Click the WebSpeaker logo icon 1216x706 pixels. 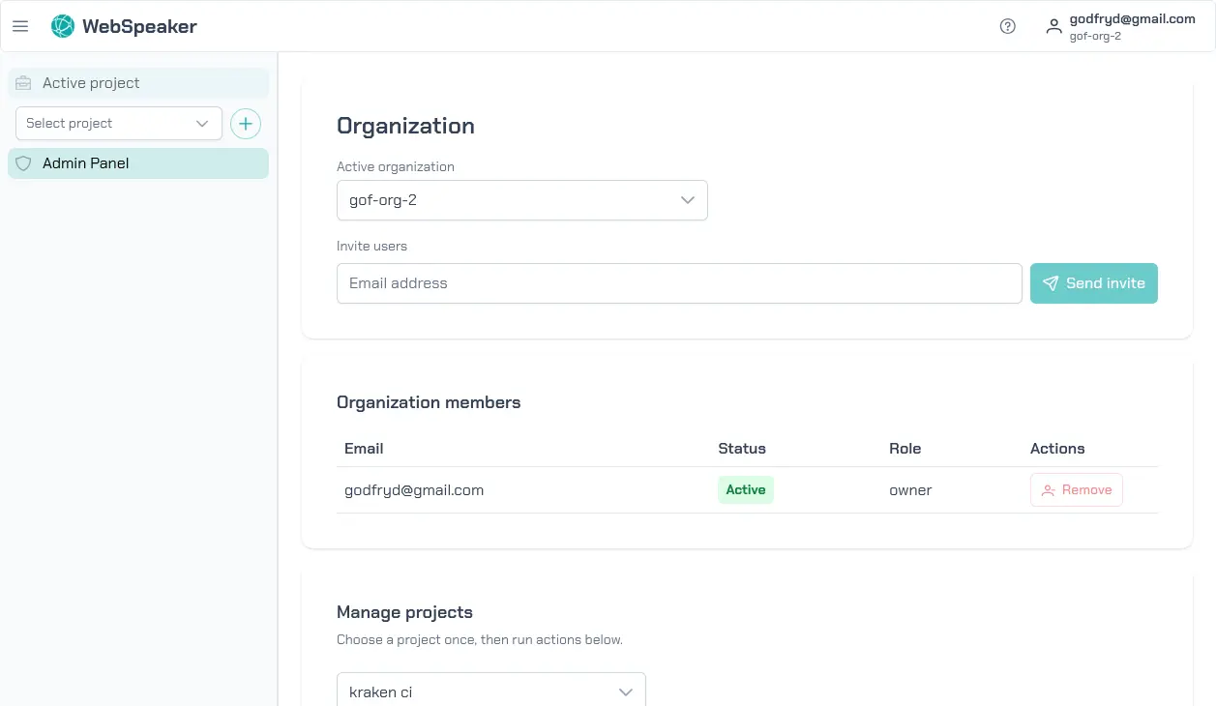(x=62, y=26)
